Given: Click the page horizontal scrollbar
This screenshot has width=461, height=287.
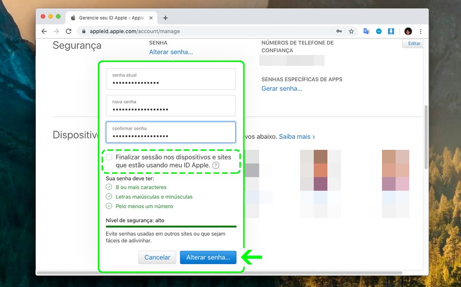Looking at the screenshot, I should pyautogui.click(x=220, y=273).
